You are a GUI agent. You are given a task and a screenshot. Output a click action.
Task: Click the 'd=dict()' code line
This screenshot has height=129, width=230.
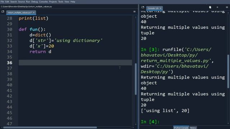[x=40, y=35]
